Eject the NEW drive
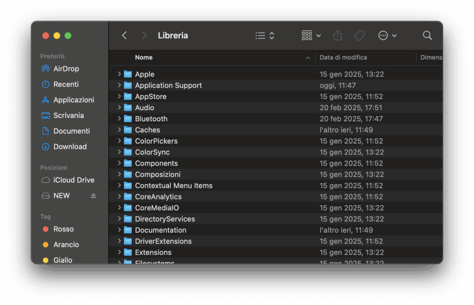 (94, 196)
